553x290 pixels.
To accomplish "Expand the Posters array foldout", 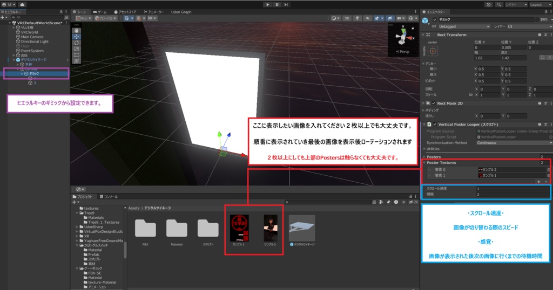I will point(424,157).
